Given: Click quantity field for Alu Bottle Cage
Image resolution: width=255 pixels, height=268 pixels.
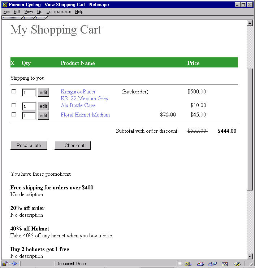Looking at the screenshot, I should tap(29, 106).
